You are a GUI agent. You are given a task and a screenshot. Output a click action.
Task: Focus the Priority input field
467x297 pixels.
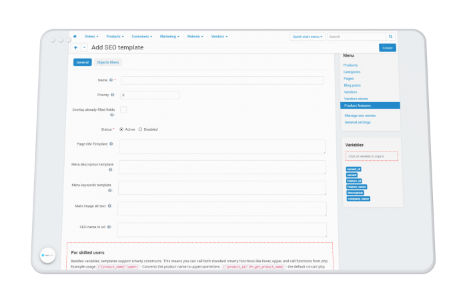tap(150, 95)
